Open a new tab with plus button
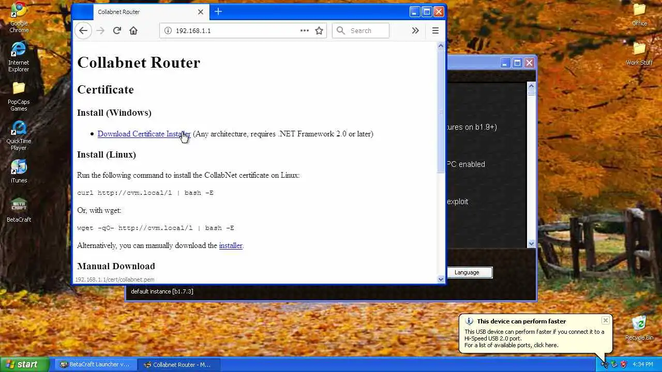Screen dimensions: 662x372 pos(218,11)
